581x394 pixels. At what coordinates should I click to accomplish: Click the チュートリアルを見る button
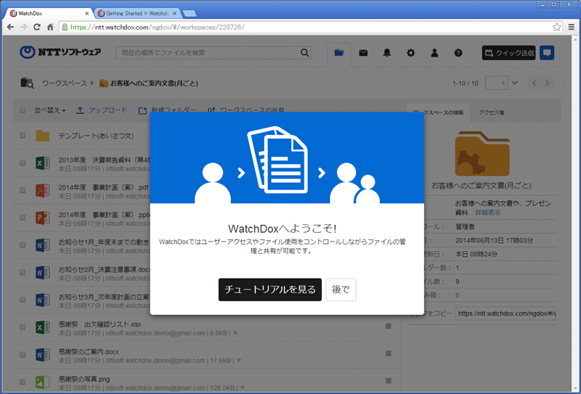(x=269, y=290)
